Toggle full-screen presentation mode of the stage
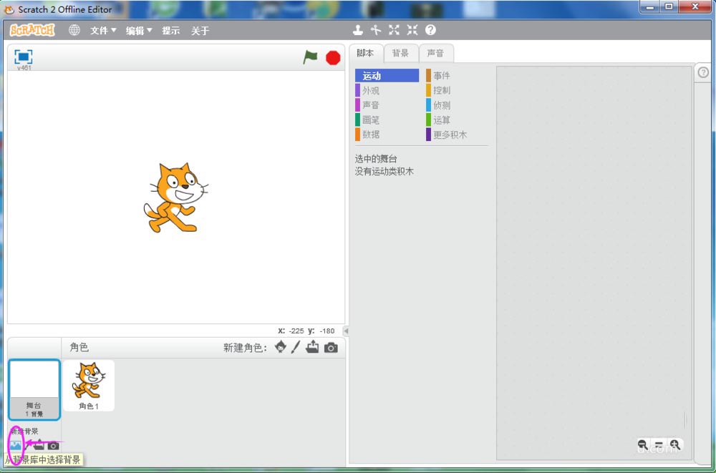The image size is (716, 473). (24, 57)
